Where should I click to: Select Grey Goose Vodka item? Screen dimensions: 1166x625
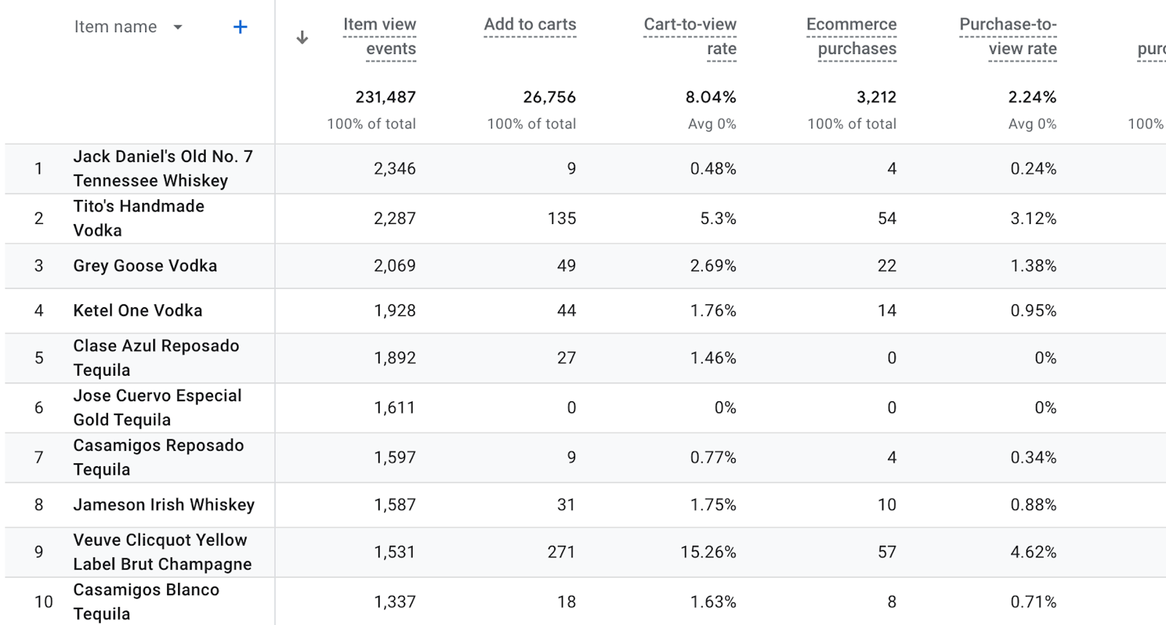point(145,265)
